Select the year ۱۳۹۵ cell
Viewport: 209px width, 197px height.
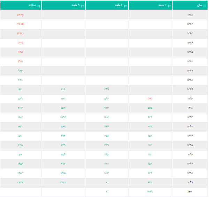[x=190, y=145]
